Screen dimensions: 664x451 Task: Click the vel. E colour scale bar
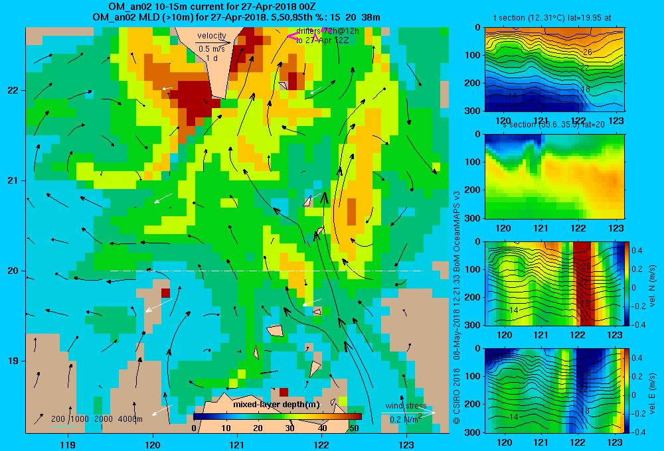click(x=627, y=391)
